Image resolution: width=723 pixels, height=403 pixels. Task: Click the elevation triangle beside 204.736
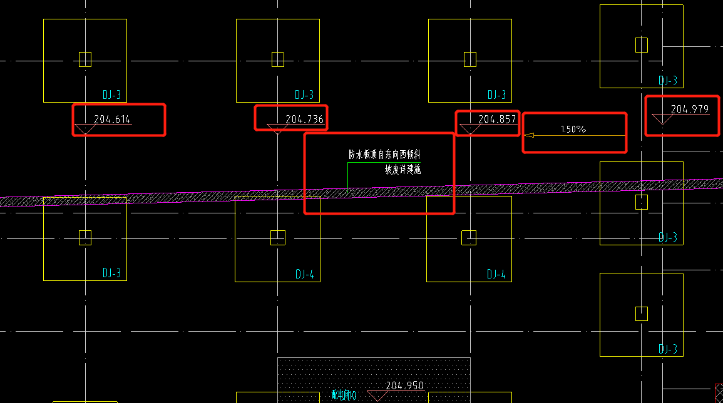277,129
